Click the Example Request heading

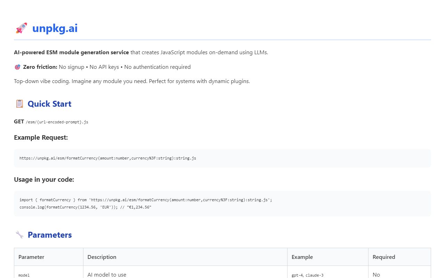(x=41, y=138)
